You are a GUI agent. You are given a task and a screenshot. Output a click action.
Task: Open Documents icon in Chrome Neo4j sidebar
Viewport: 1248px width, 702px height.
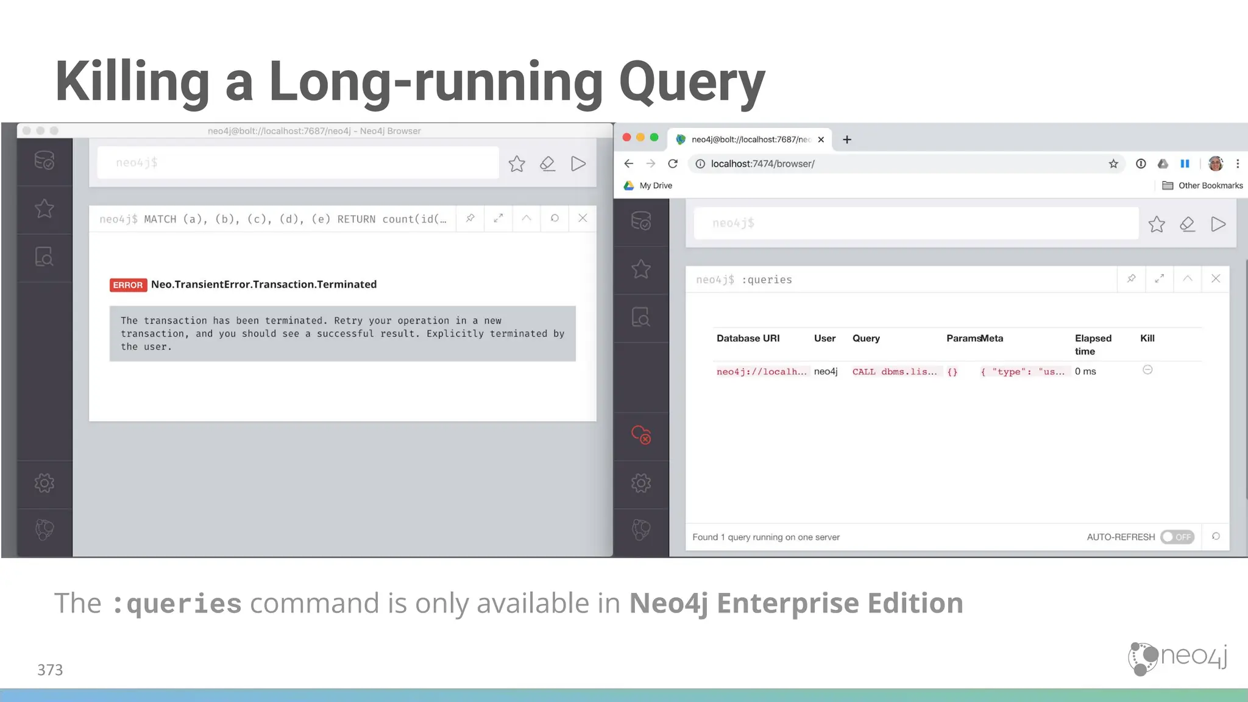click(641, 317)
